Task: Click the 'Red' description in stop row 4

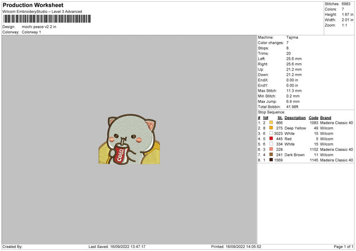Action: (x=288, y=139)
